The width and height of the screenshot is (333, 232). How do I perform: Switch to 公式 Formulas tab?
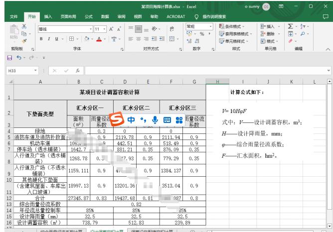[89, 16]
